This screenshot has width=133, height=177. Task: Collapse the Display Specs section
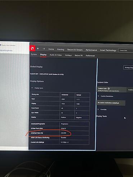(32, 88)
